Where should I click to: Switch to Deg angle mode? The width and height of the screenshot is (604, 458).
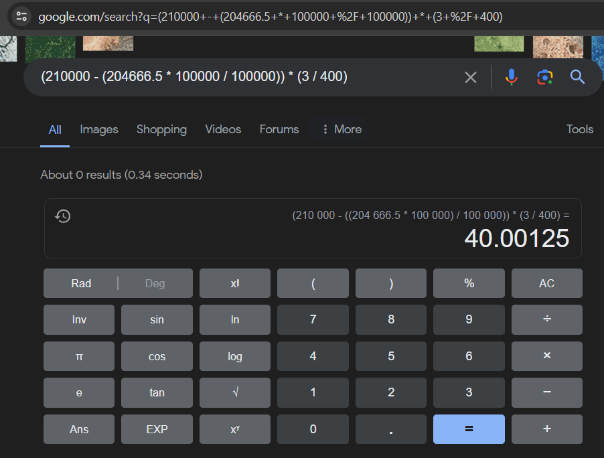coord(155,283)
